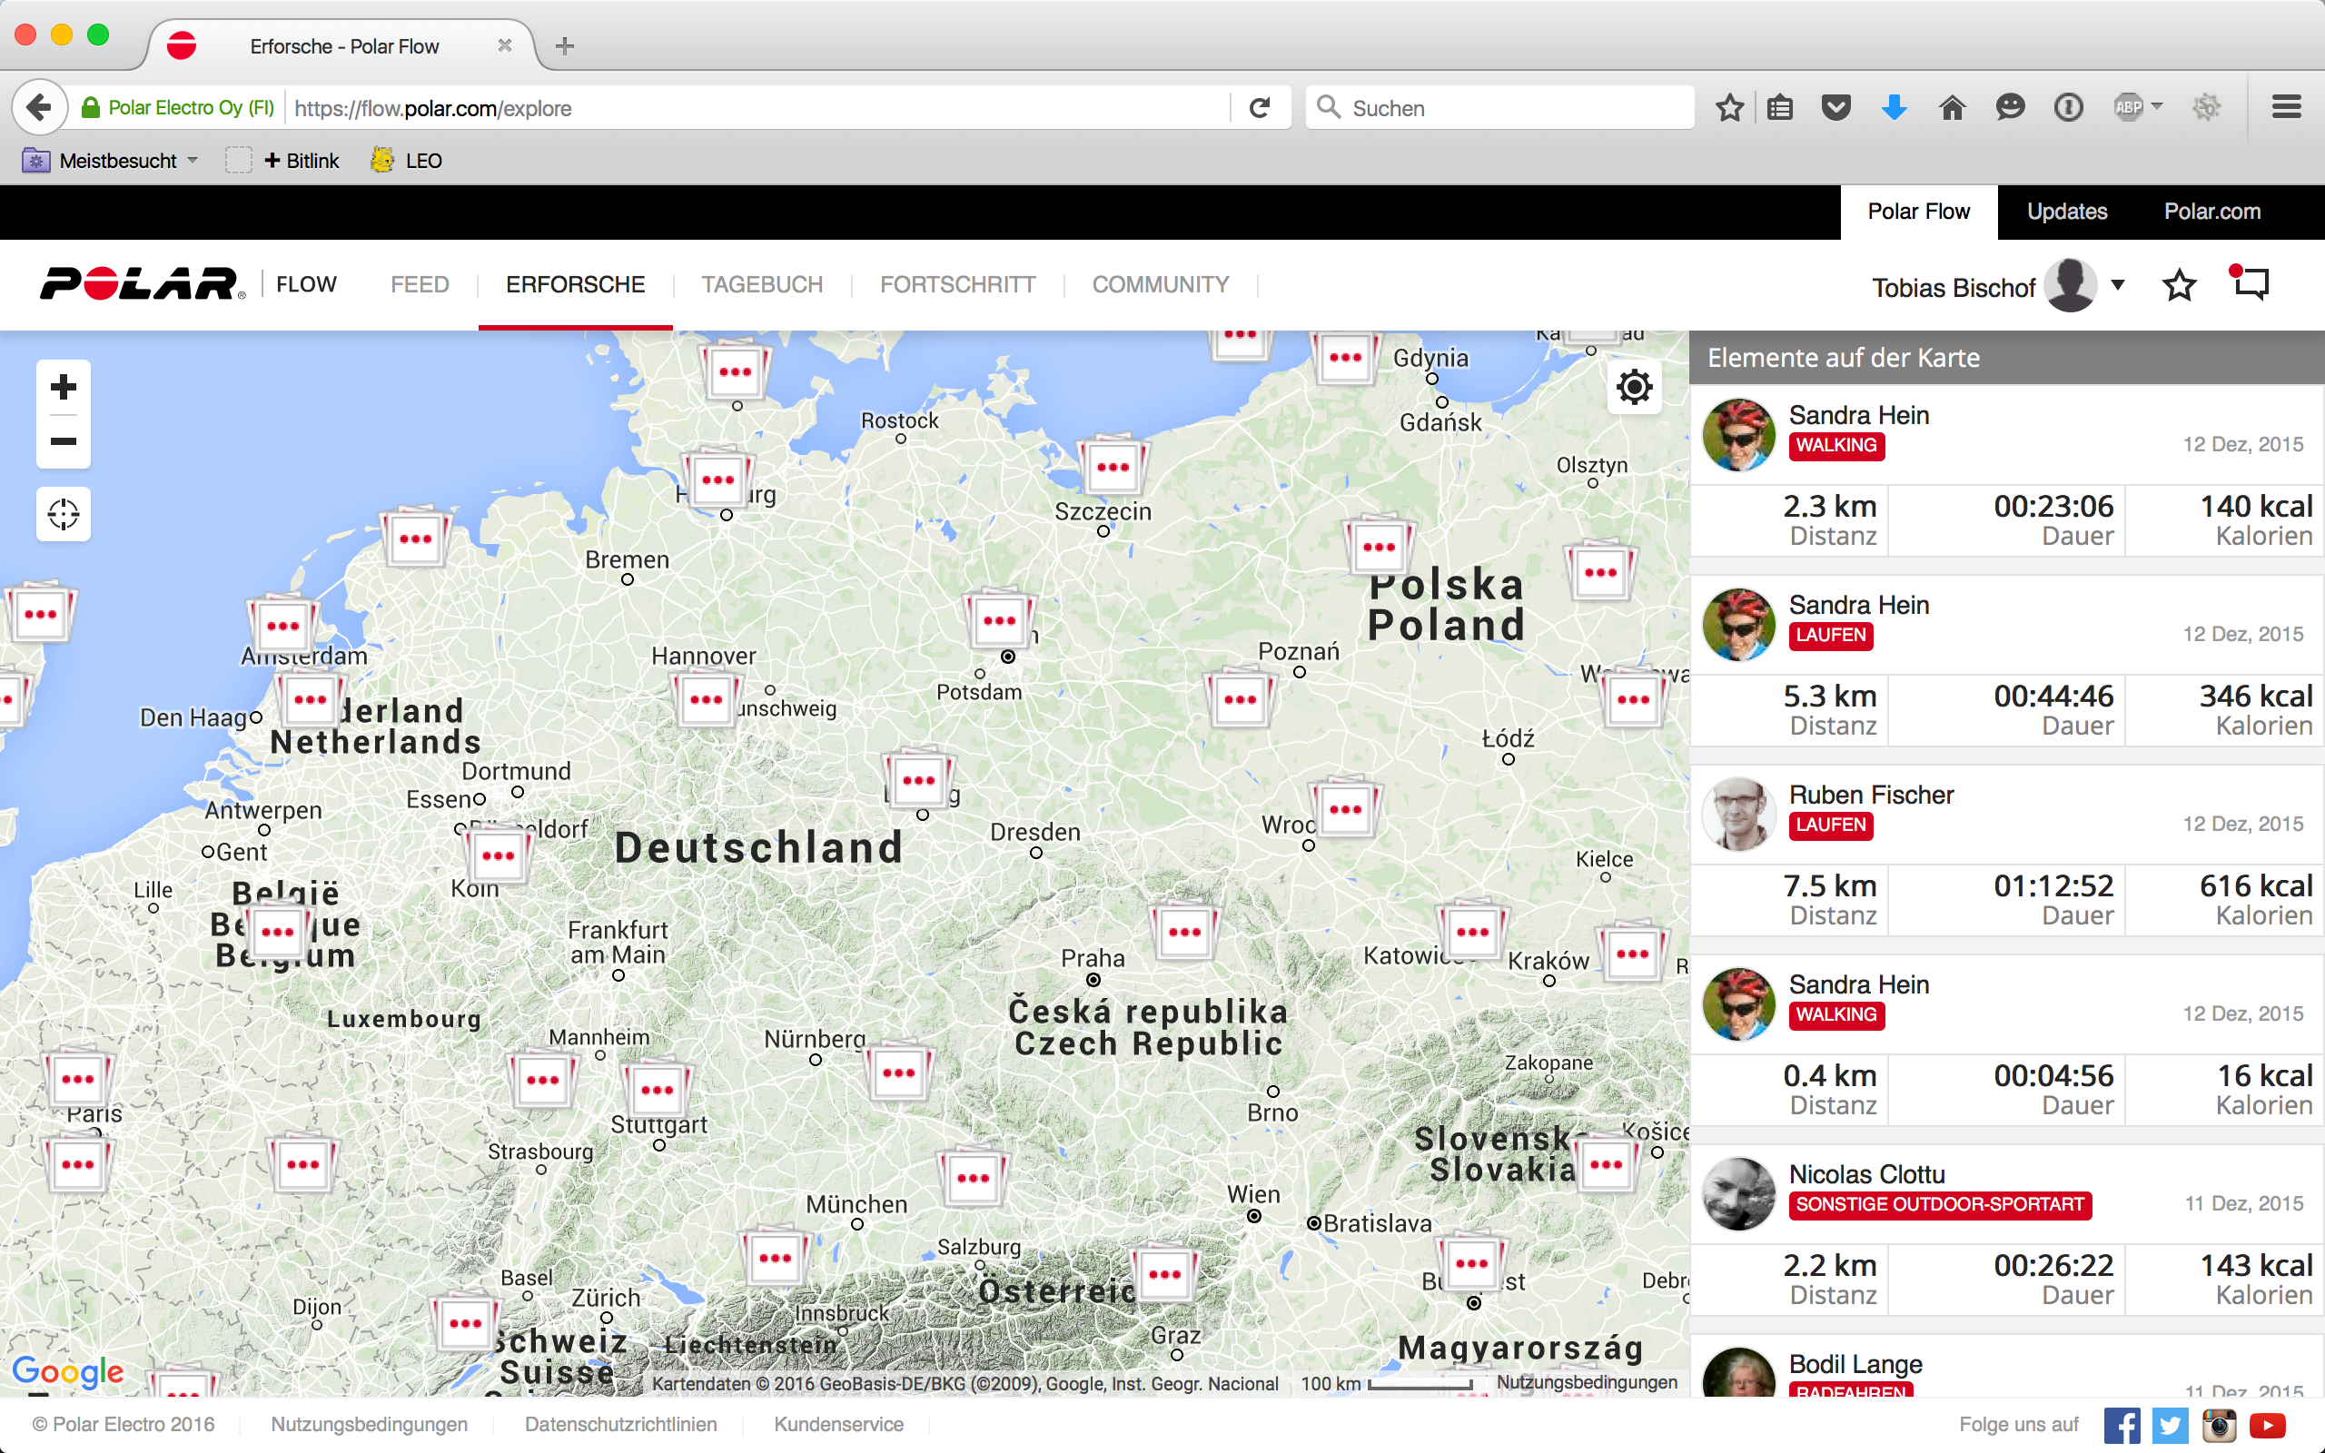2325x1453 pixels.
Task: Click the training marker near Bremen coast
Action: (415, 539)
